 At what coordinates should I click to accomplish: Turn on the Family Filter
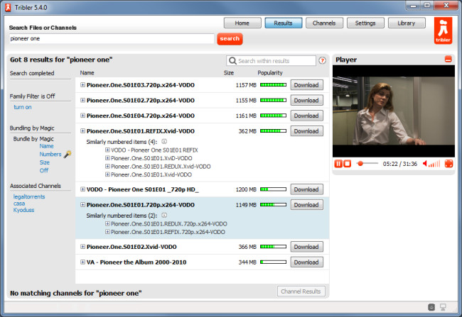(x=23, y=107)
